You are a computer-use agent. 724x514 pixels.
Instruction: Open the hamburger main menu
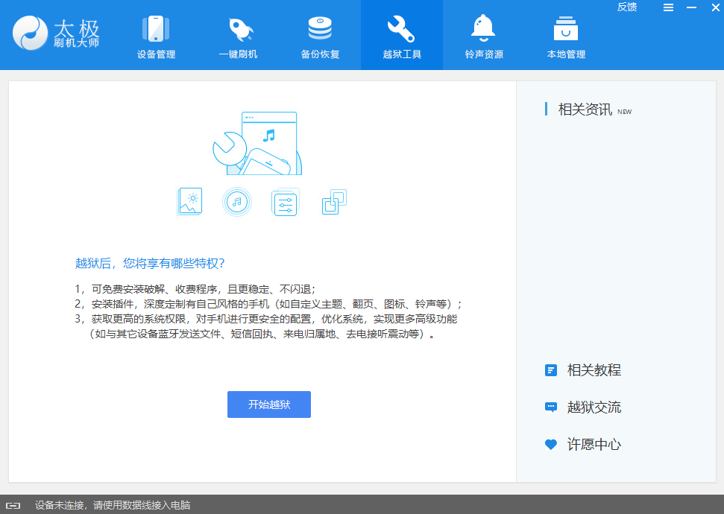click(x=668, y=7)
